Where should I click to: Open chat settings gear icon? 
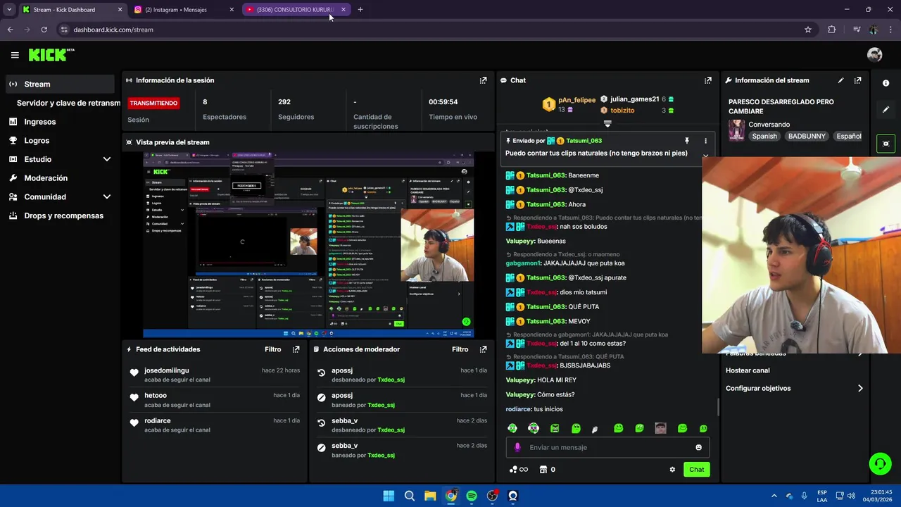[672, 470]
